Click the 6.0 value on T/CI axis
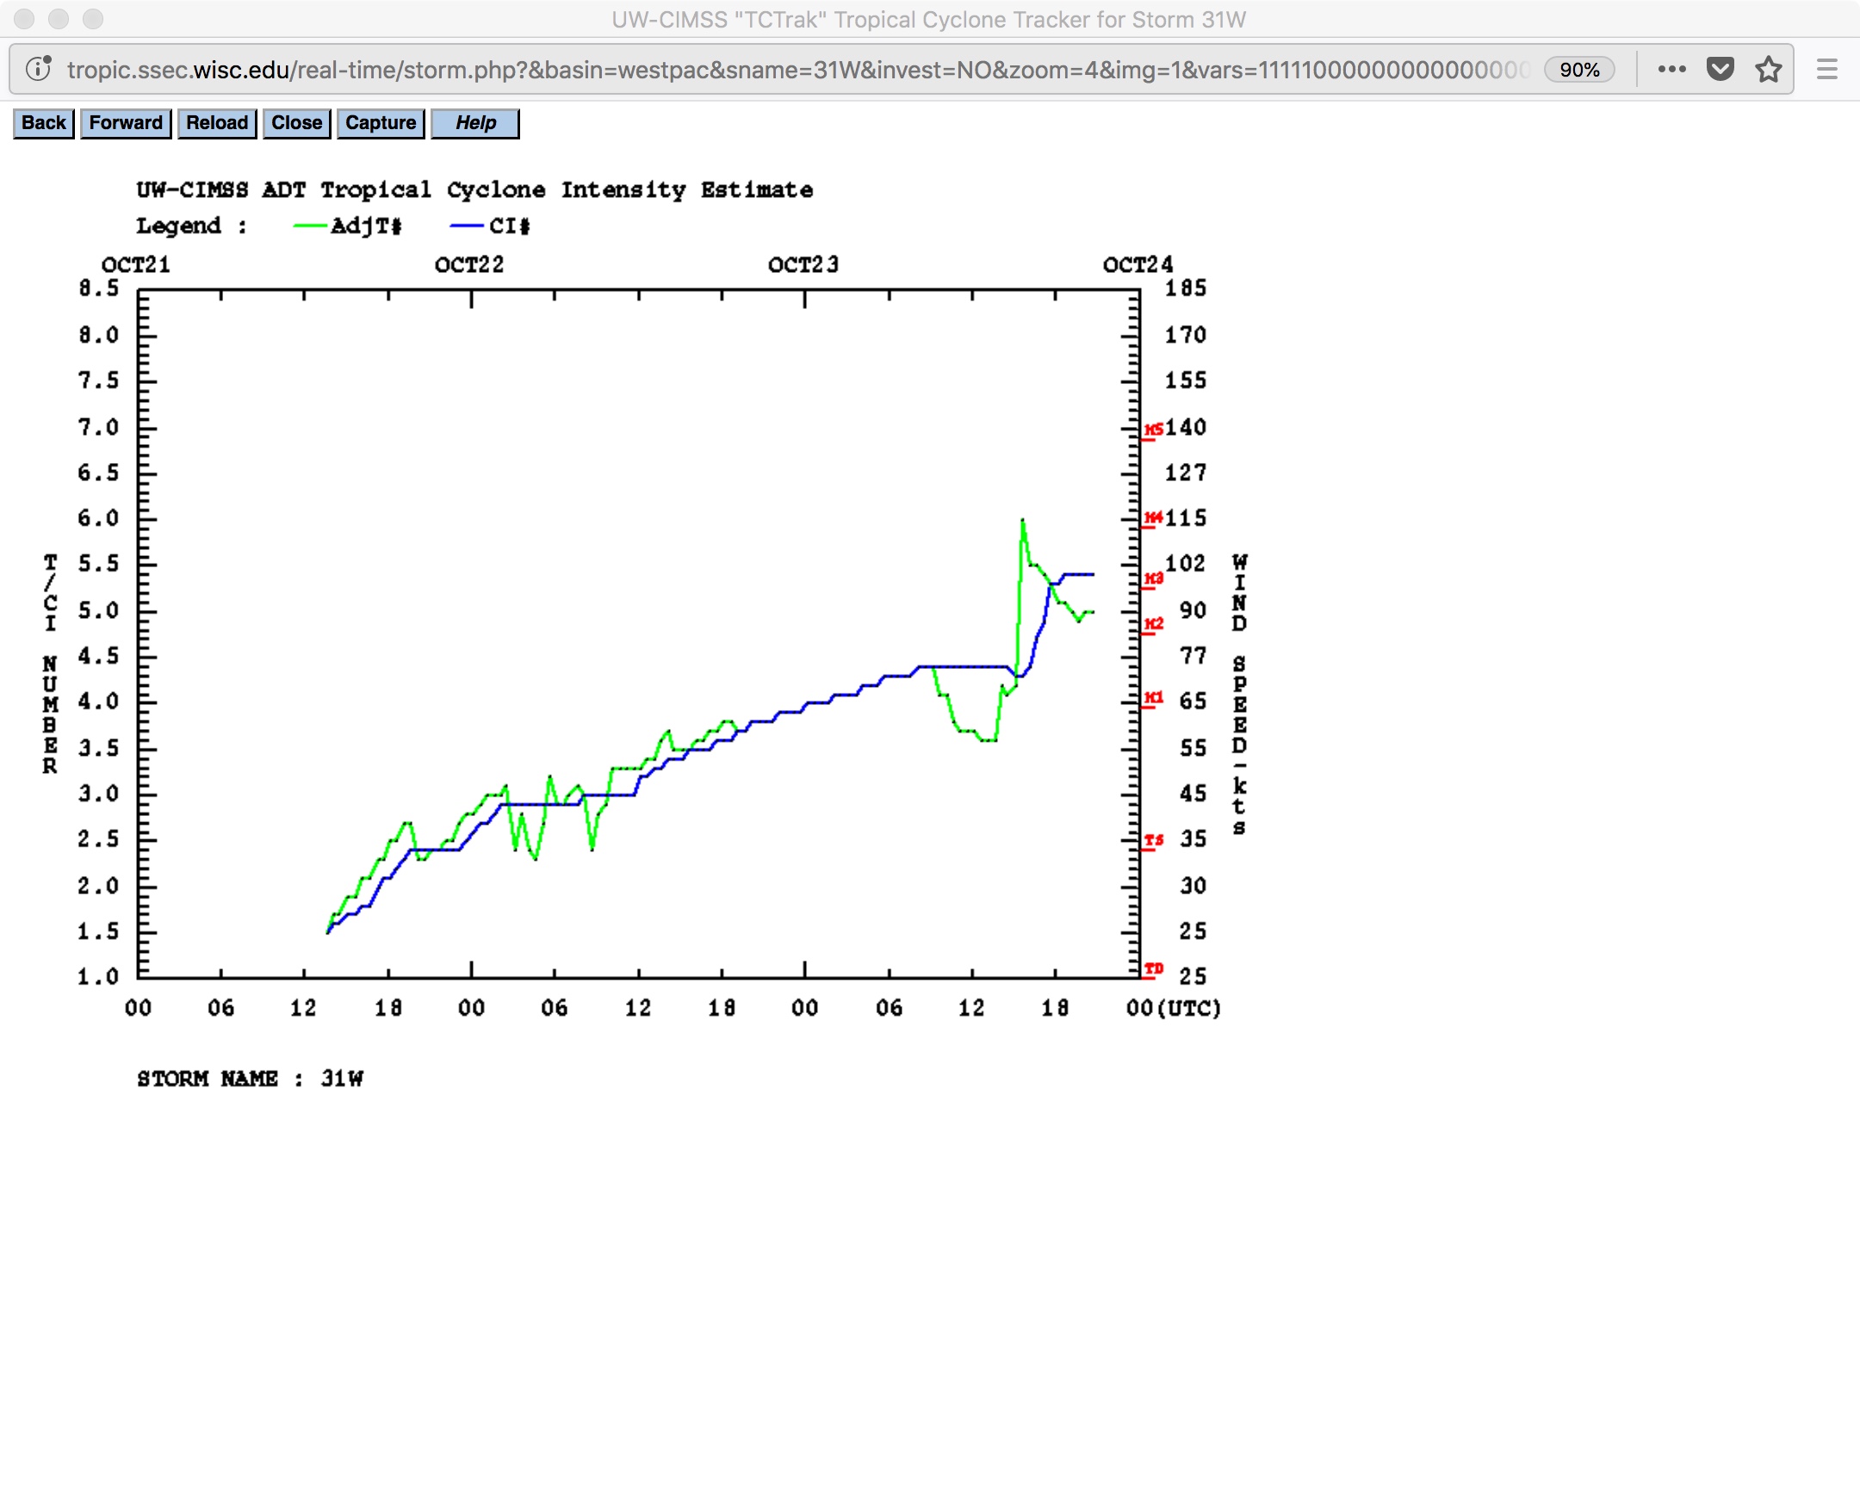1860x1496 pixels. point(98,518)
